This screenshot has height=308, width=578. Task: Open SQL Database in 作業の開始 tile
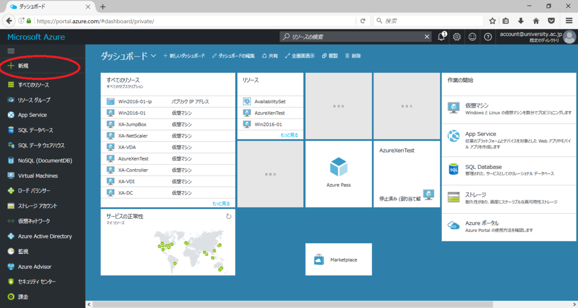509,170
